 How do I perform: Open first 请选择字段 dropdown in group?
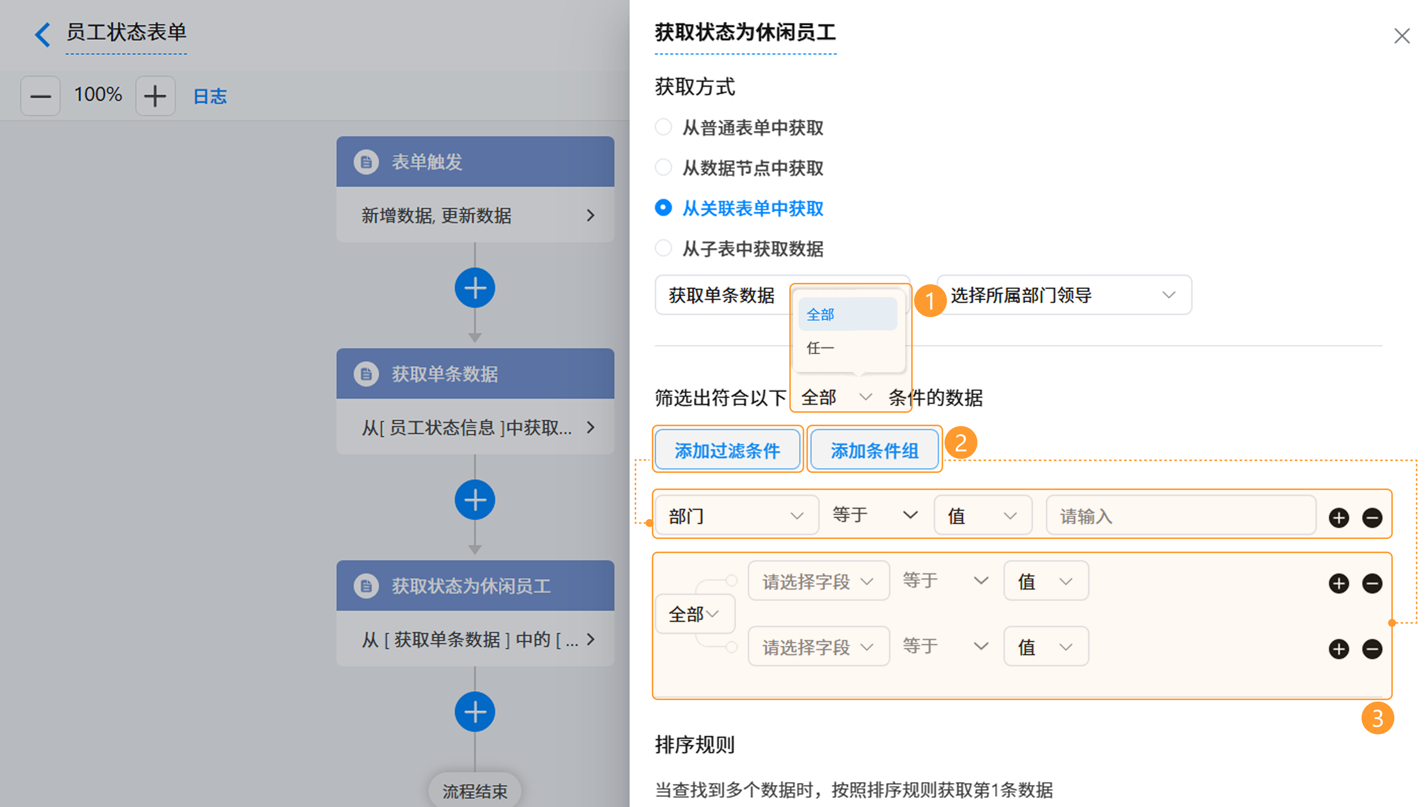[818, 581]
